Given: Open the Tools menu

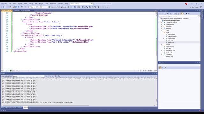Looking at the screenshot, I should coord(47,4).
